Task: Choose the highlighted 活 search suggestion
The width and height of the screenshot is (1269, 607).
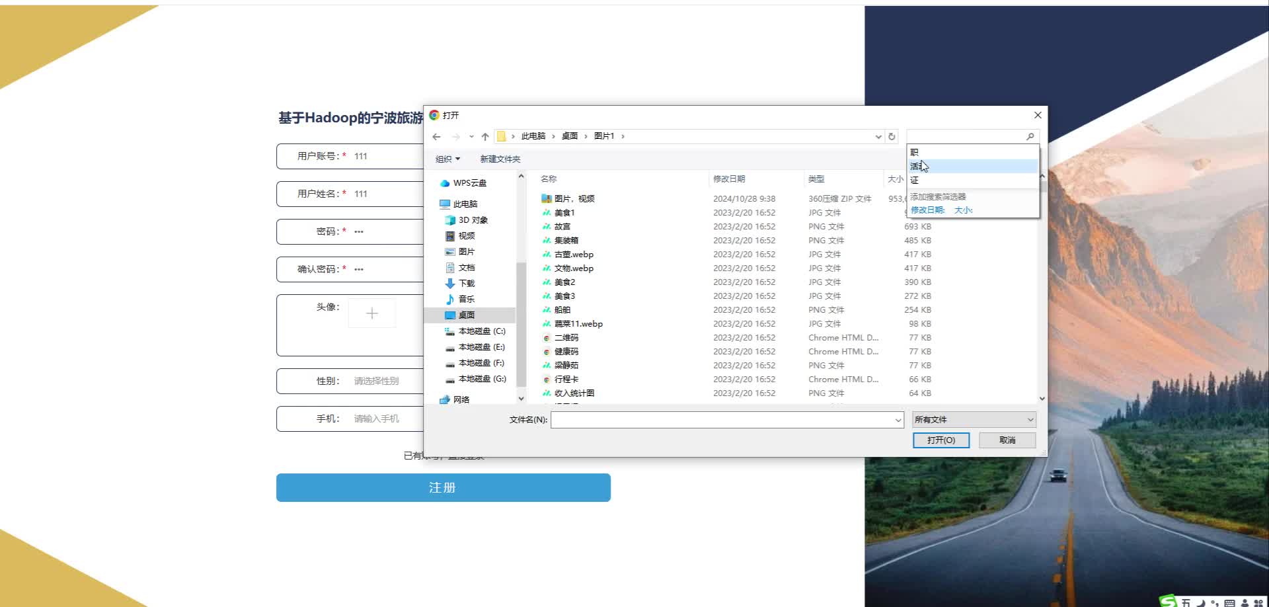Action: coord(972,166)
